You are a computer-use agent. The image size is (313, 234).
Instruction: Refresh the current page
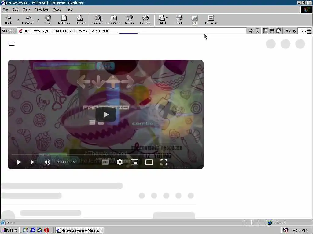64,20
